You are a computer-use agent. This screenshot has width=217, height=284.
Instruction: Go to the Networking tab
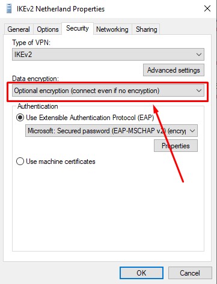112,29
